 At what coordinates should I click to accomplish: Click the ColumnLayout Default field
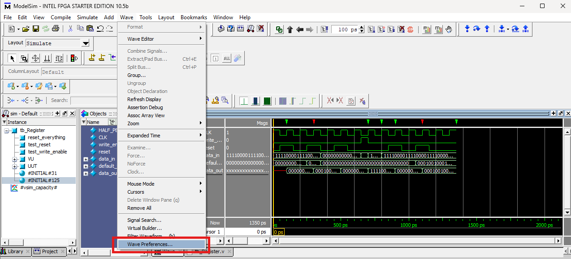[x=79, y=72]
